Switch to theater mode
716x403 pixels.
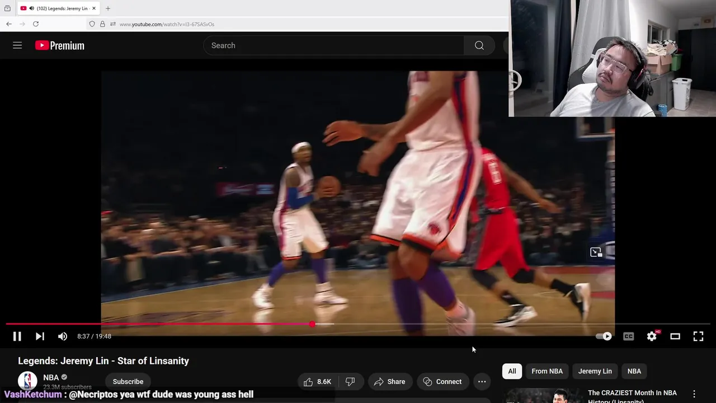675,336
